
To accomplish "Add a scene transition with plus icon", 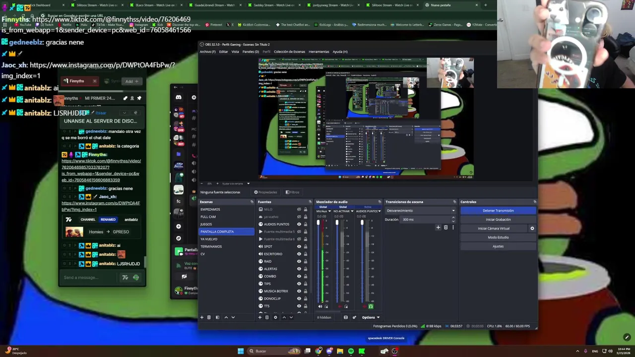I will pos(438,228).
